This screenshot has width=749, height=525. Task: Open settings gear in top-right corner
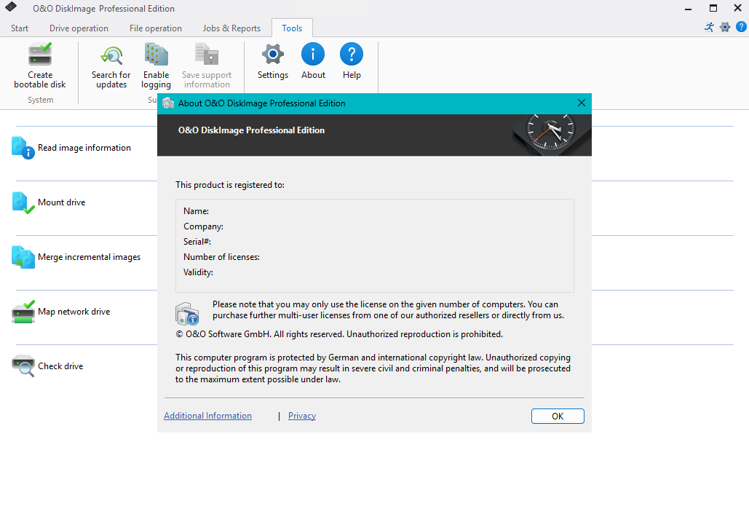(x=725, y=27)
